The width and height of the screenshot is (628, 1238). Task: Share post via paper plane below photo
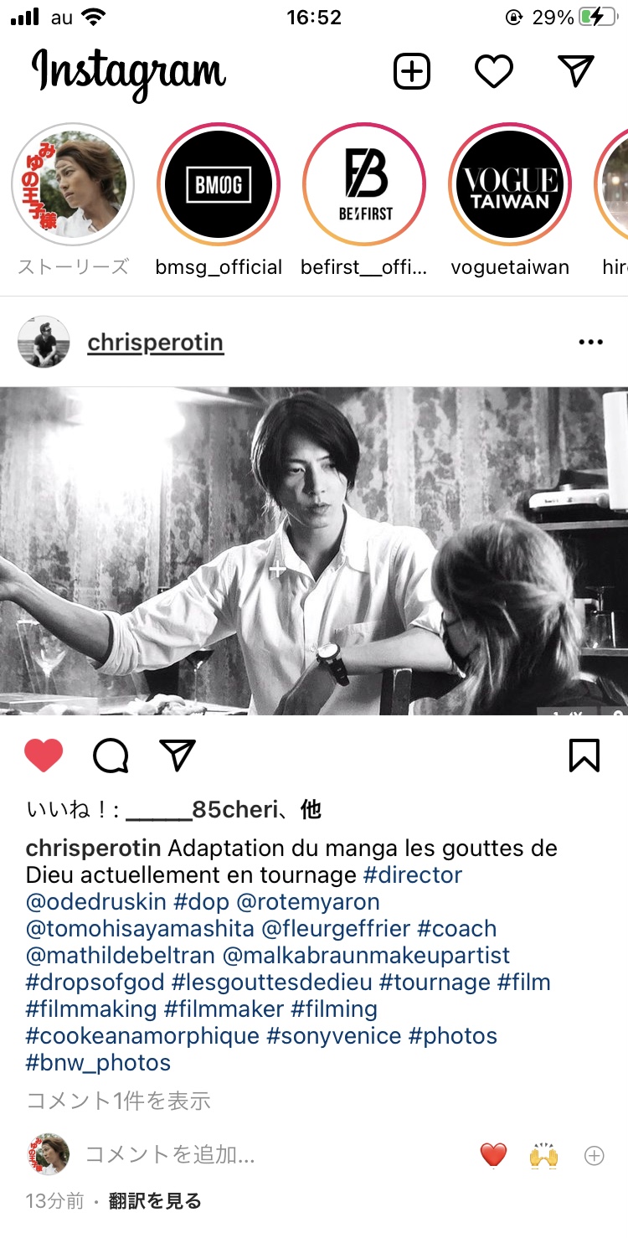tap(177, 756)
